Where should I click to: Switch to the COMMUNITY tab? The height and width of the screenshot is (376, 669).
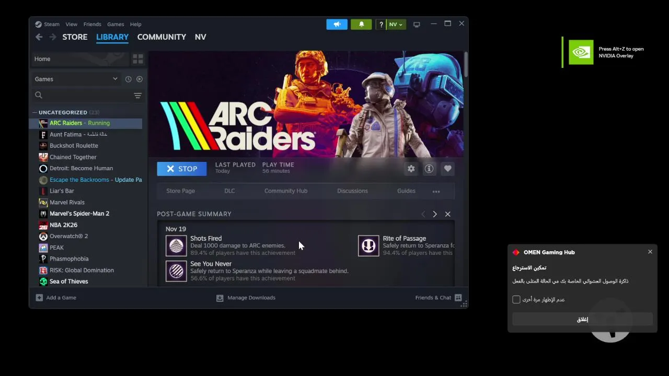coord(162,37)
